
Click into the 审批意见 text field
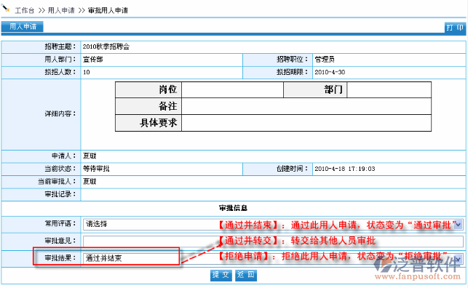tap(273, 241)
